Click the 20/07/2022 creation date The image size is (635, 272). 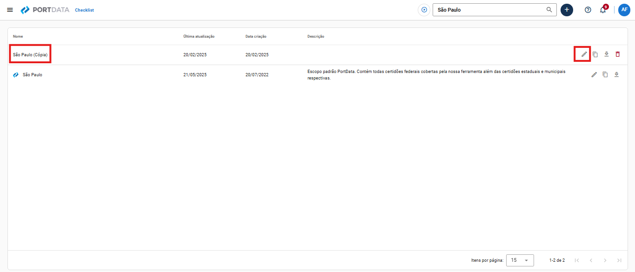(257, 74)
